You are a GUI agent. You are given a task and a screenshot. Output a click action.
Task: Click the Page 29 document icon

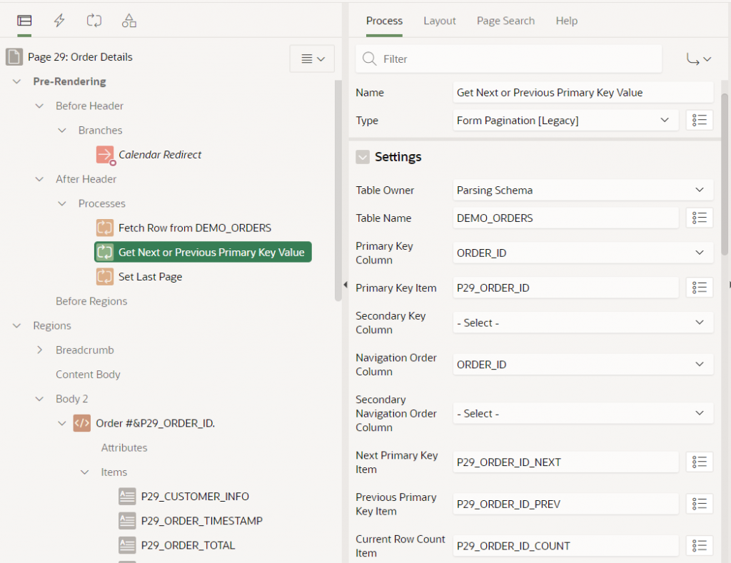14,57
